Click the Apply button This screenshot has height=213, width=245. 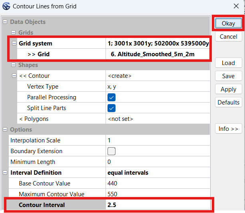228,89
